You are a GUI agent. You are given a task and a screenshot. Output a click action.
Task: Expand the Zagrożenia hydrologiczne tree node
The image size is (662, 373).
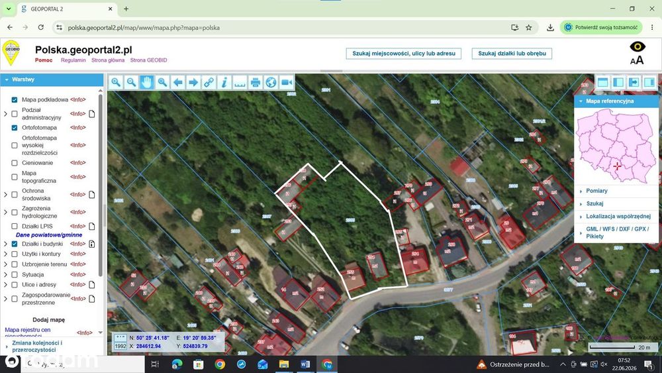point(5,212)
